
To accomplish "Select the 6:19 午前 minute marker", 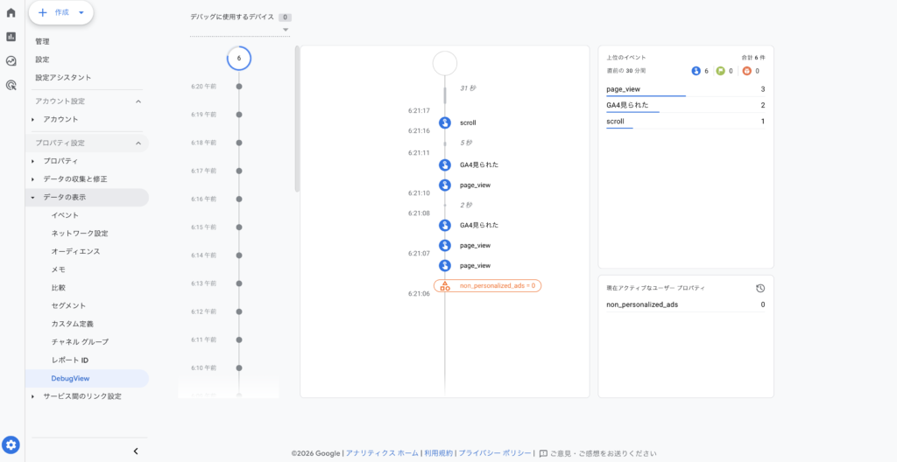I will click(x=239, y=115).
